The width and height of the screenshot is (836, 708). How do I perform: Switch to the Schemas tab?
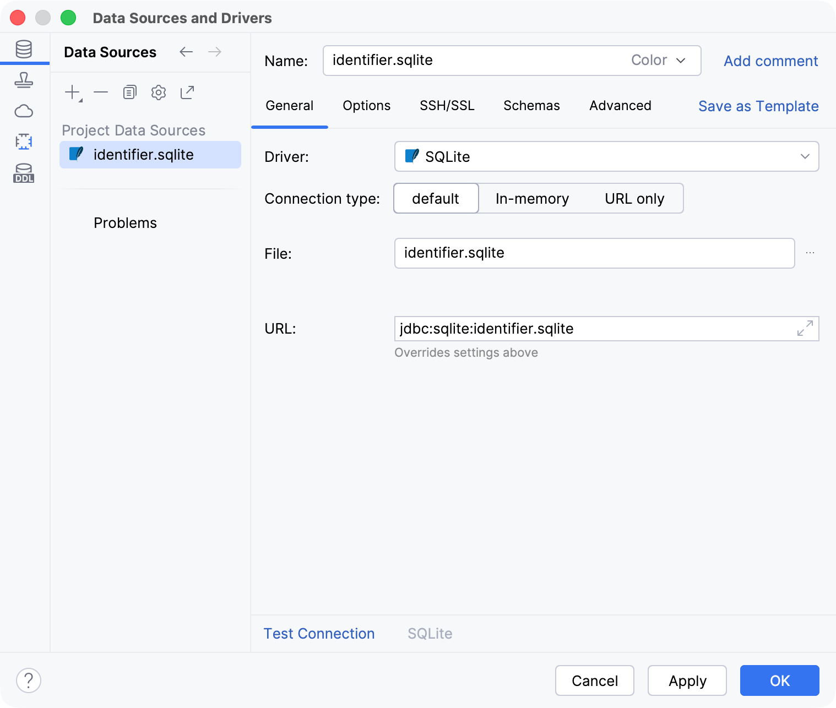pyautogui.click(x=531, y=106)
